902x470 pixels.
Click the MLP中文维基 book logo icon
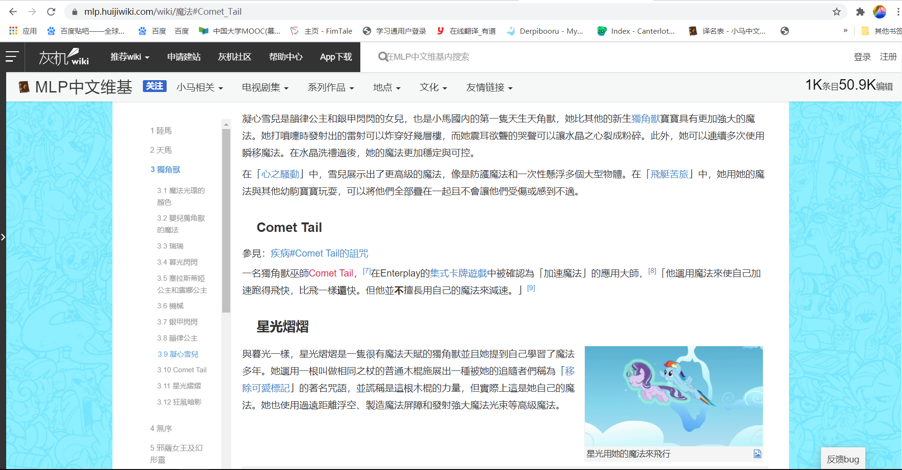tap(24, 87)
